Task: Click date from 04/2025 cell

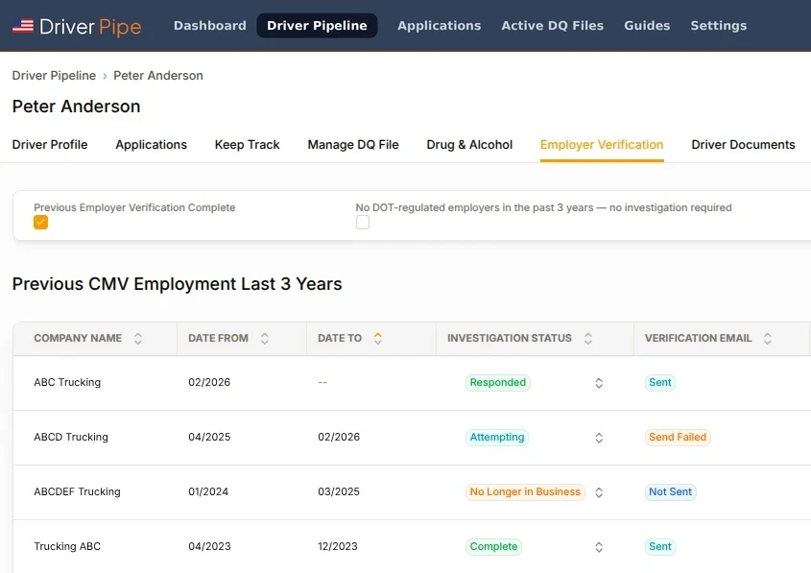Action: click(209, 438)
